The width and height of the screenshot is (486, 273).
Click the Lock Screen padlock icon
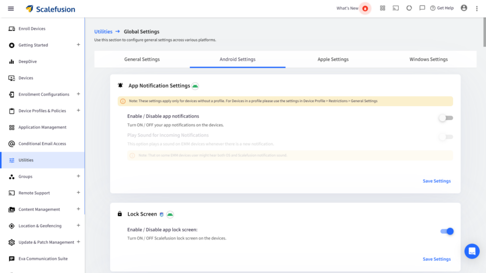(120, 214)
